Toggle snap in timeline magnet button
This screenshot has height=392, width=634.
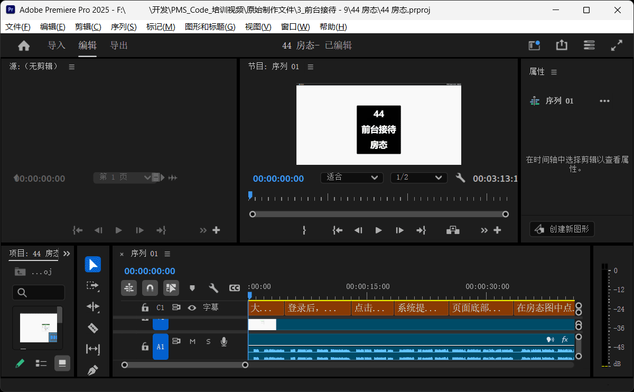tap(150, 288)
